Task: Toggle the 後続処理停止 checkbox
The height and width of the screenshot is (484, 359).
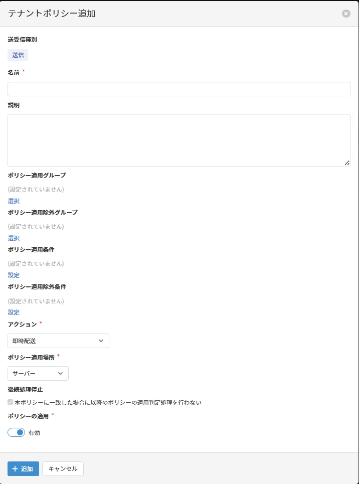Action: [x=11, y=402]
